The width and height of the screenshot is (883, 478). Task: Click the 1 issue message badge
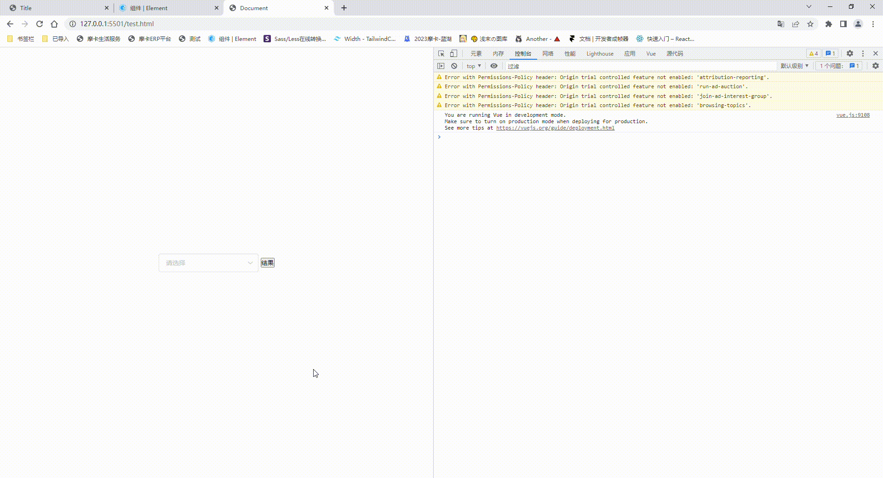[830, 53]
